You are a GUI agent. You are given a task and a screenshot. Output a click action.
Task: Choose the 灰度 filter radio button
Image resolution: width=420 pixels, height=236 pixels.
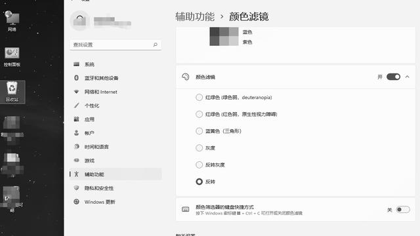tap(199, 148)
